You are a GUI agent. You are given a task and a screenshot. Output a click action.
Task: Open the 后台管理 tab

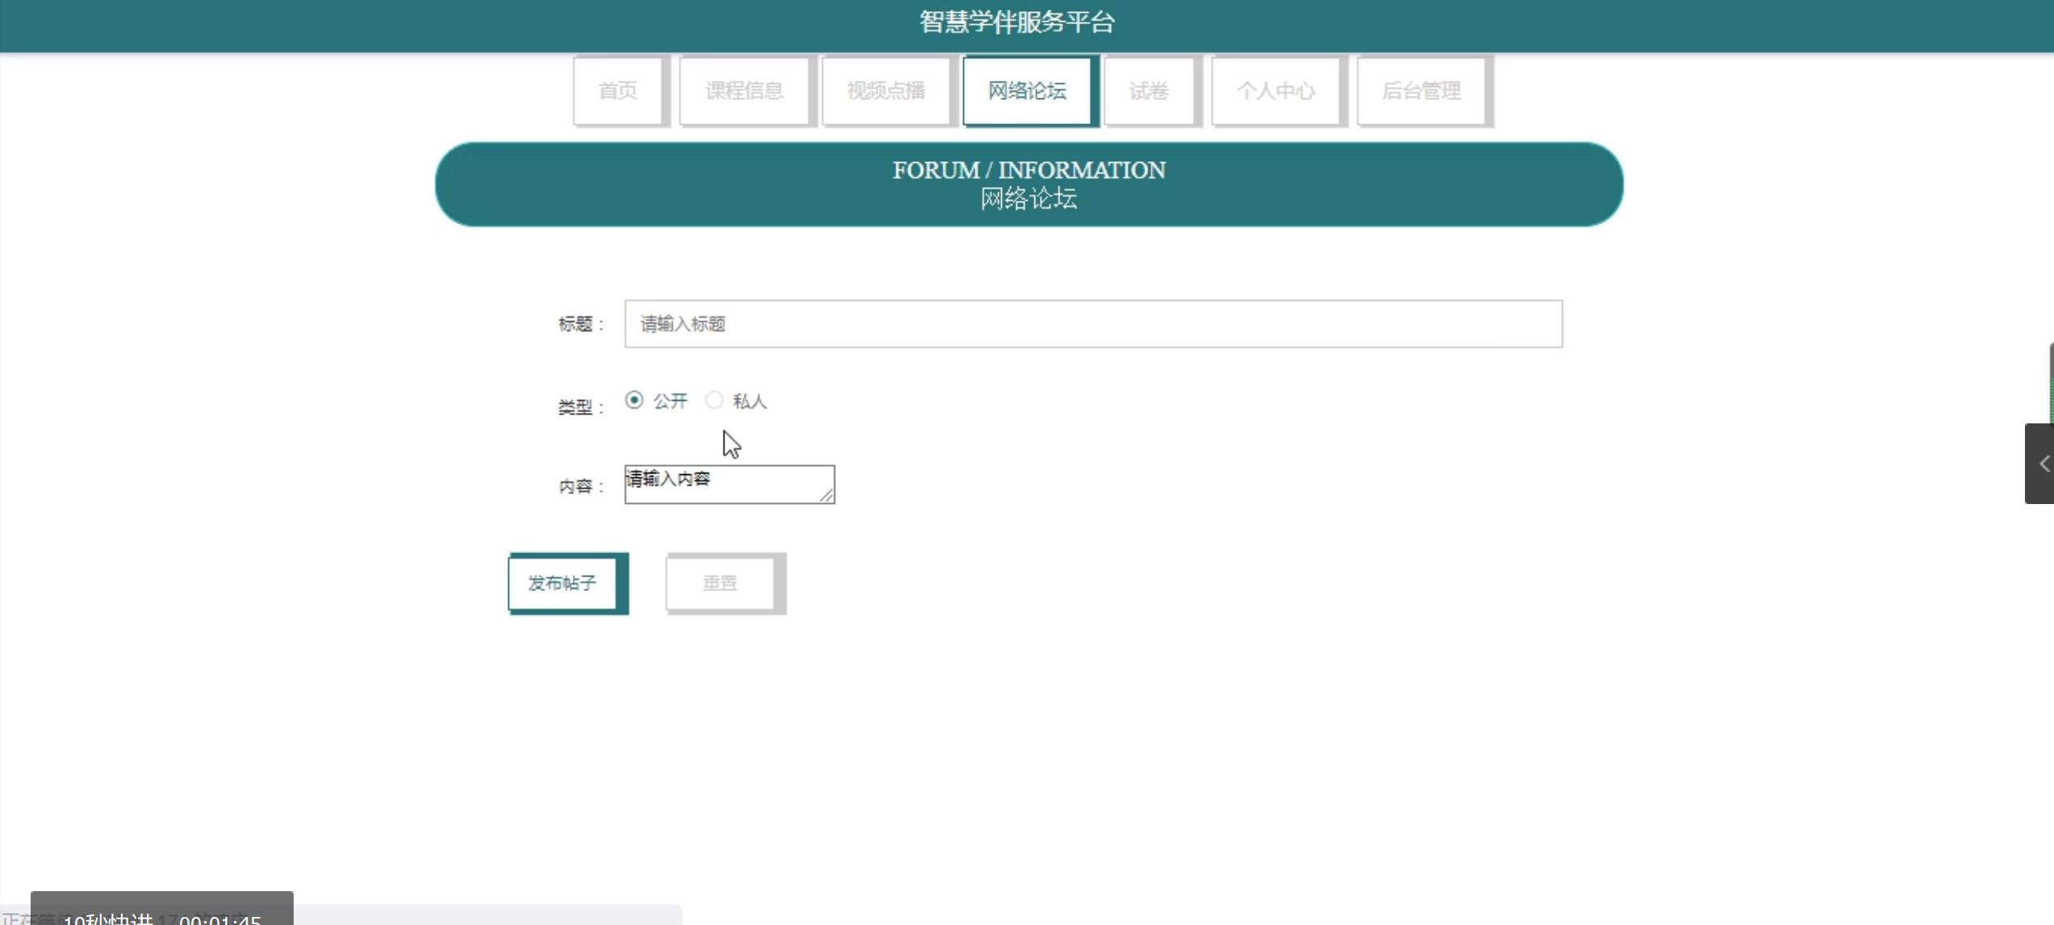pos(1422,90)
